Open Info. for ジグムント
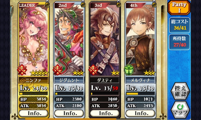Screen dimensions: 201x120 [69, 113]
